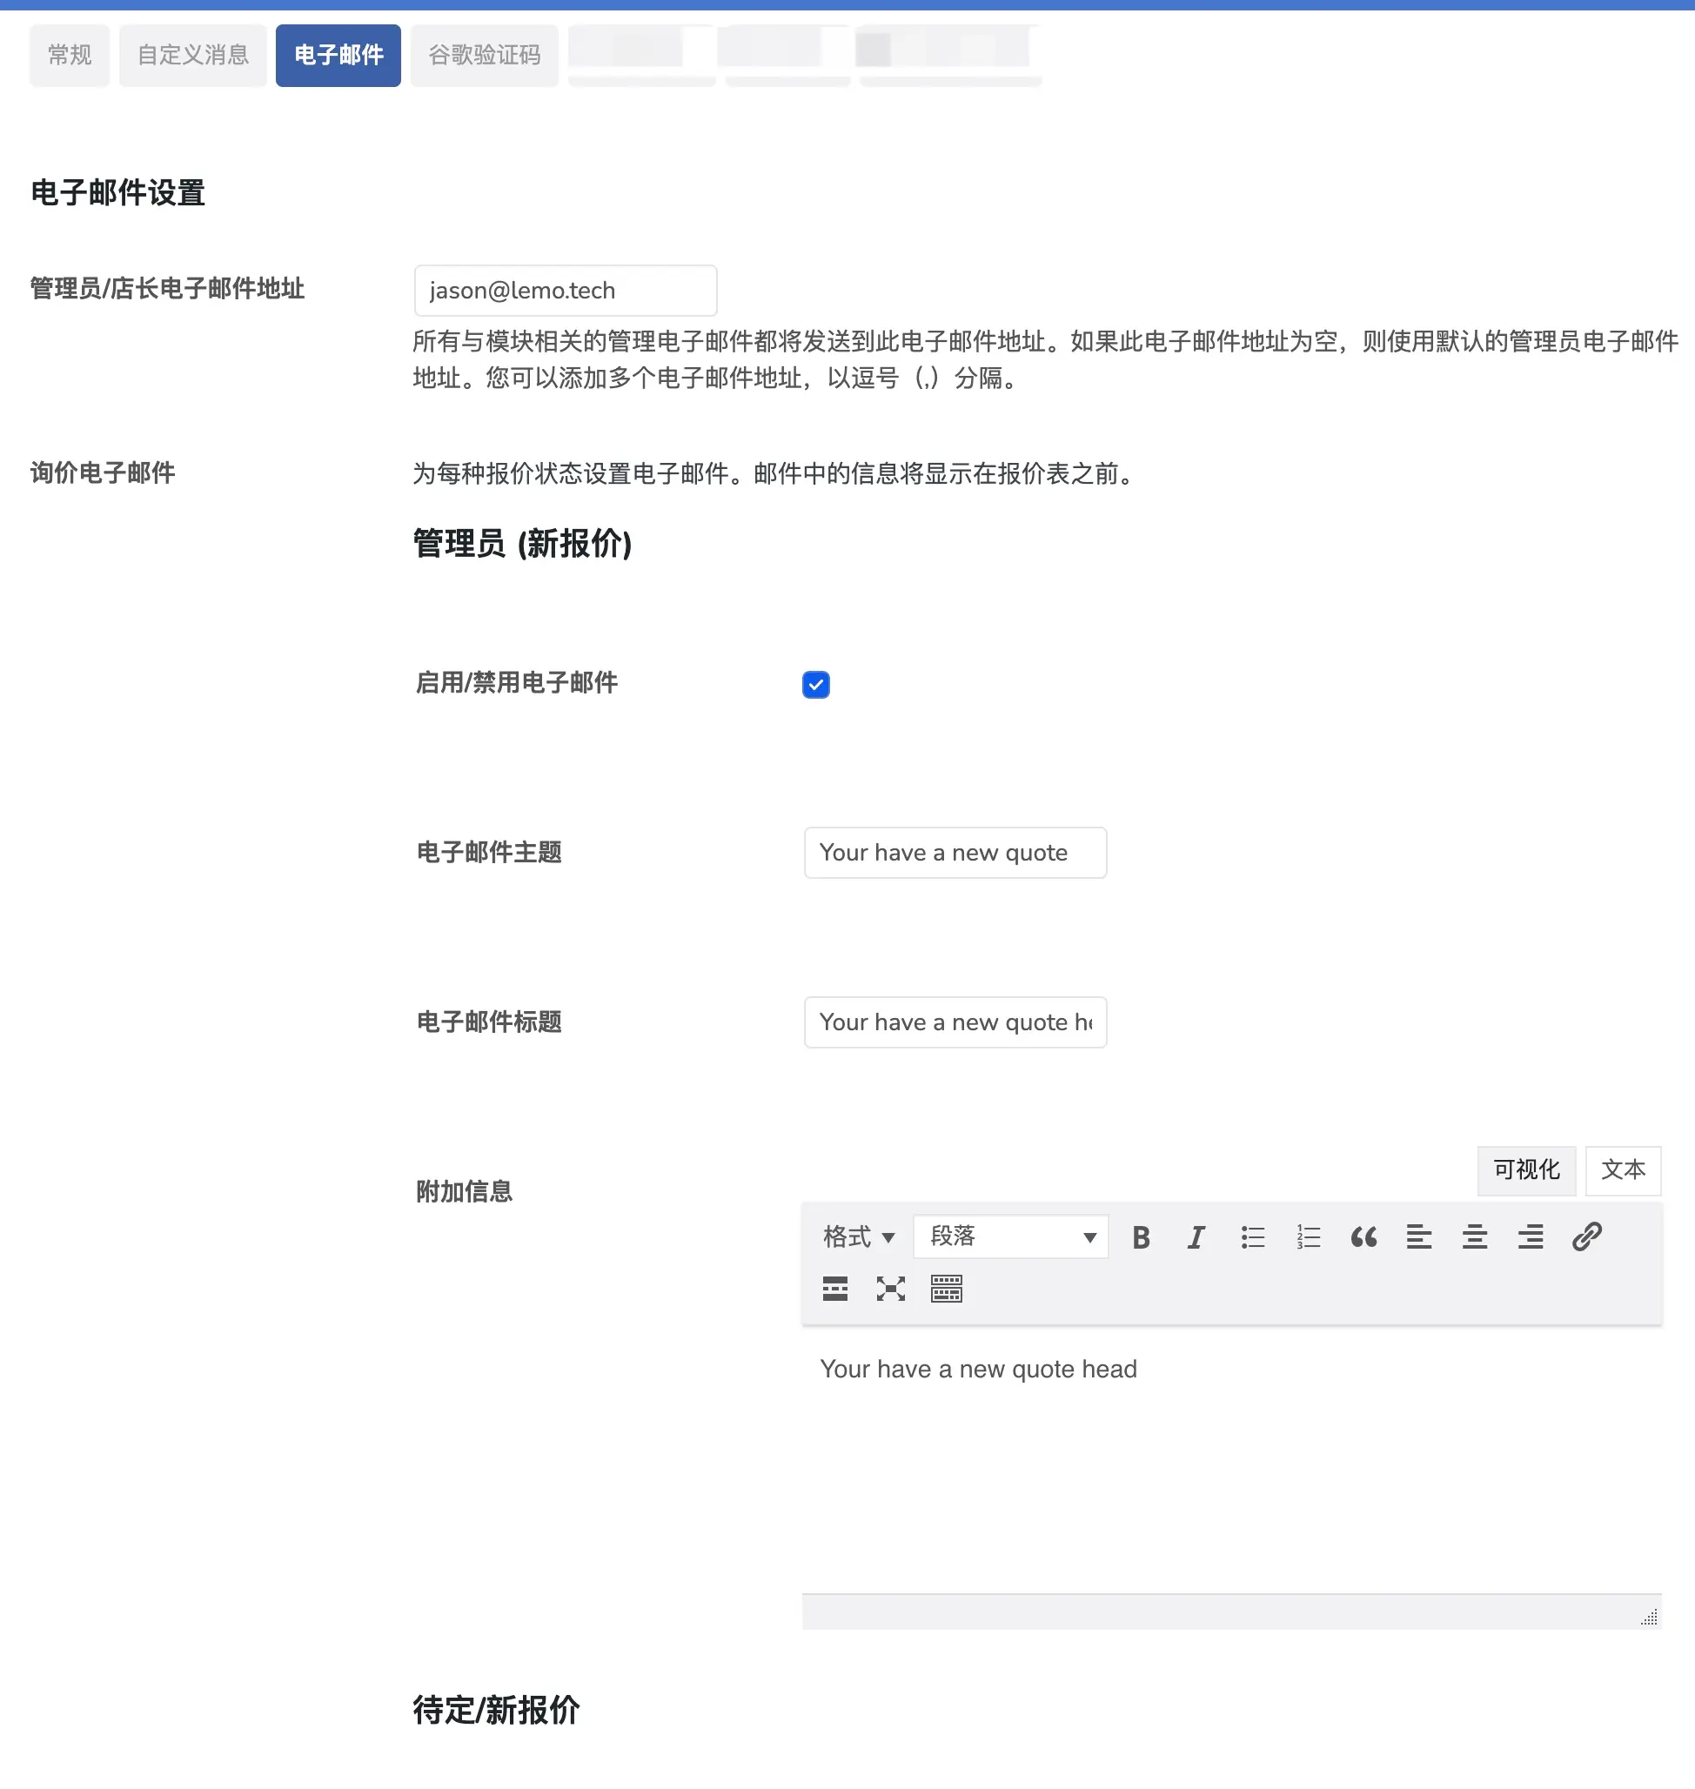Open the 谷歌验证码 tab
This screenshot has width=1695, height=1789.
[x=485, y=55]
